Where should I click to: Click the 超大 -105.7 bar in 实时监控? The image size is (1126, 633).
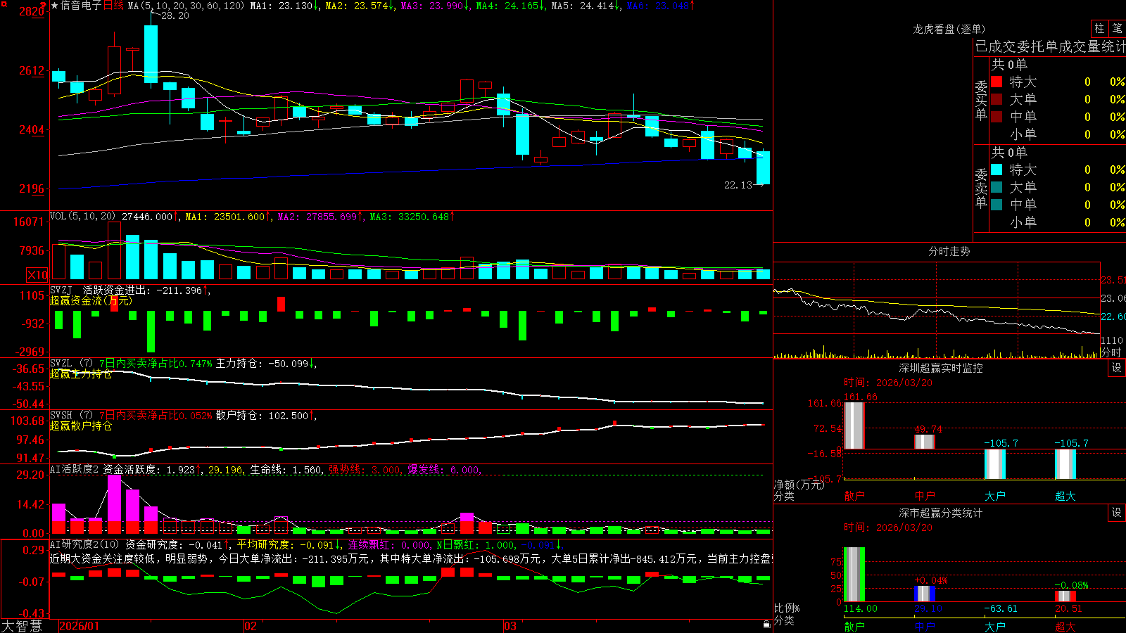tap(1065, 464)
